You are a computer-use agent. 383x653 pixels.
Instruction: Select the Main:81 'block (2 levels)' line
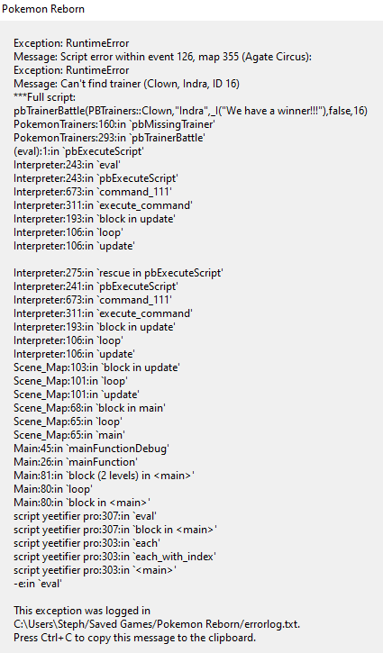105,476
